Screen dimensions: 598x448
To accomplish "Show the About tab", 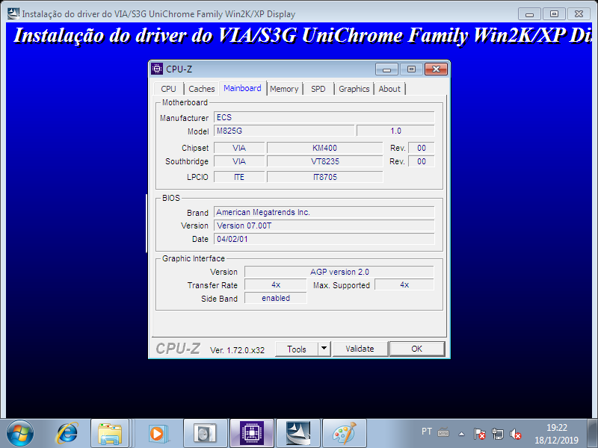I will click(389, 89).
